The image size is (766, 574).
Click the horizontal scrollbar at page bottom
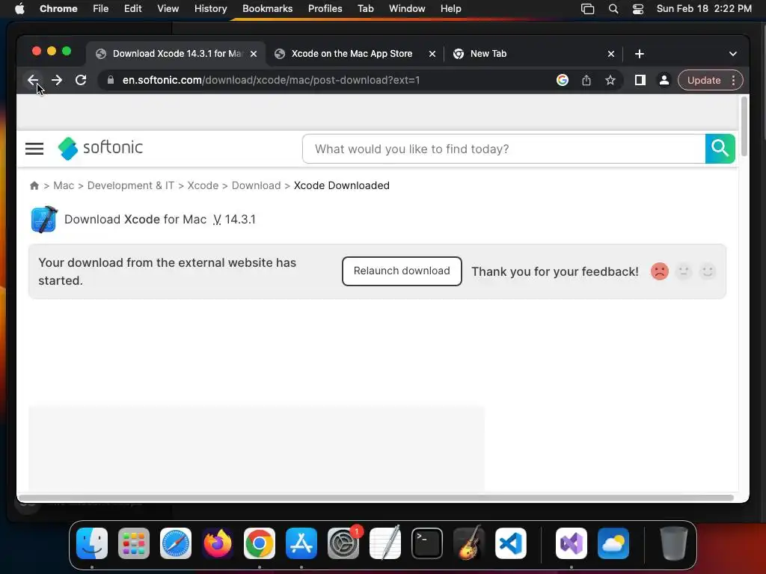click(376, 498)
